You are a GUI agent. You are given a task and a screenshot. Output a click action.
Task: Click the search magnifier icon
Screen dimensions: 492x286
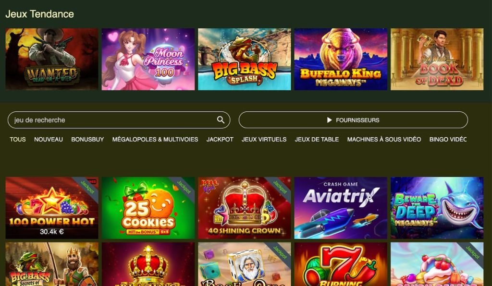click(221, 120)
